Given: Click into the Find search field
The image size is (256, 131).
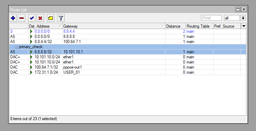Looking at the screenshot, I should coord(211,18).
